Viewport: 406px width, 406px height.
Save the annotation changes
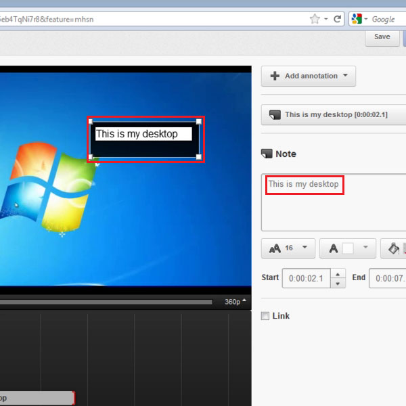382,37
